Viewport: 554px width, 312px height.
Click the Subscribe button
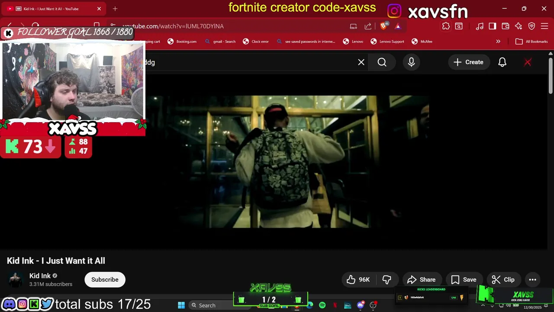coord(105,279)
